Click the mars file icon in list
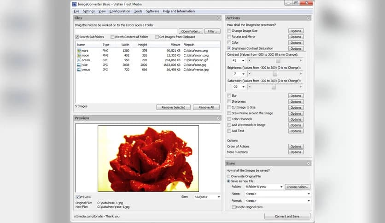 click(x=79, y=51)
